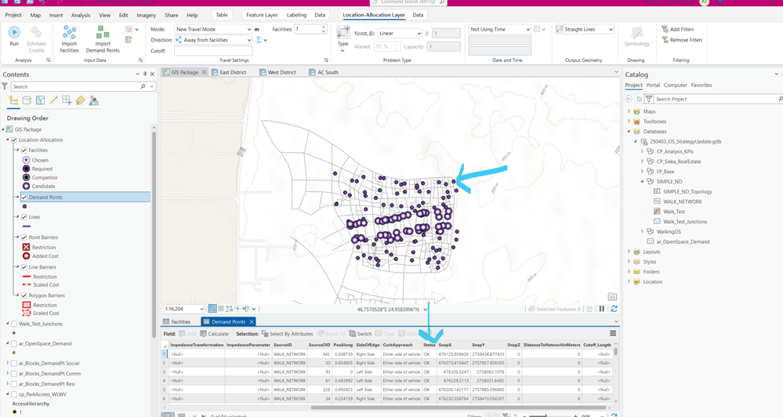Enable ar_OpenSpace_Demand layer in Contents
The image size is (783, 417).
coord(14,343)
